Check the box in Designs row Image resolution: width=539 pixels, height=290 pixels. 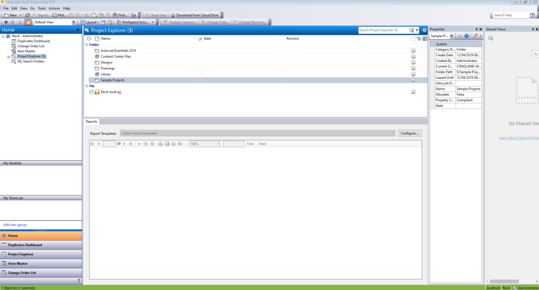click(413, 63)
